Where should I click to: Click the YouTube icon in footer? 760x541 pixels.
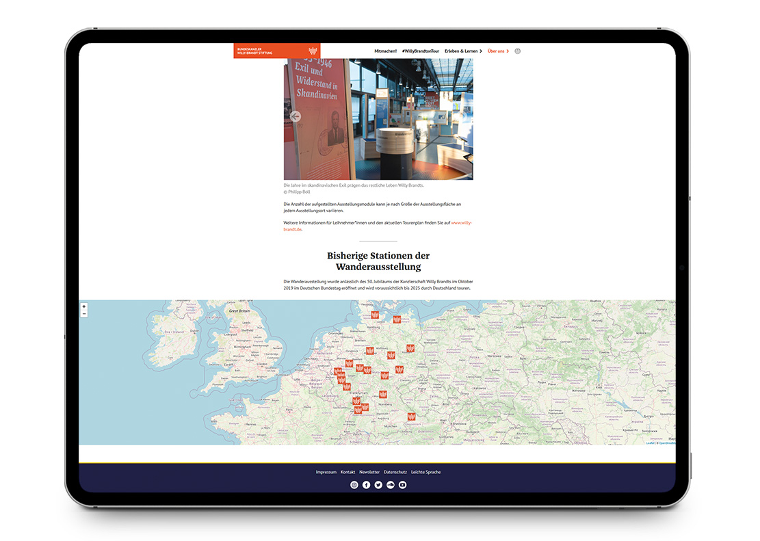tap(403, 485)
